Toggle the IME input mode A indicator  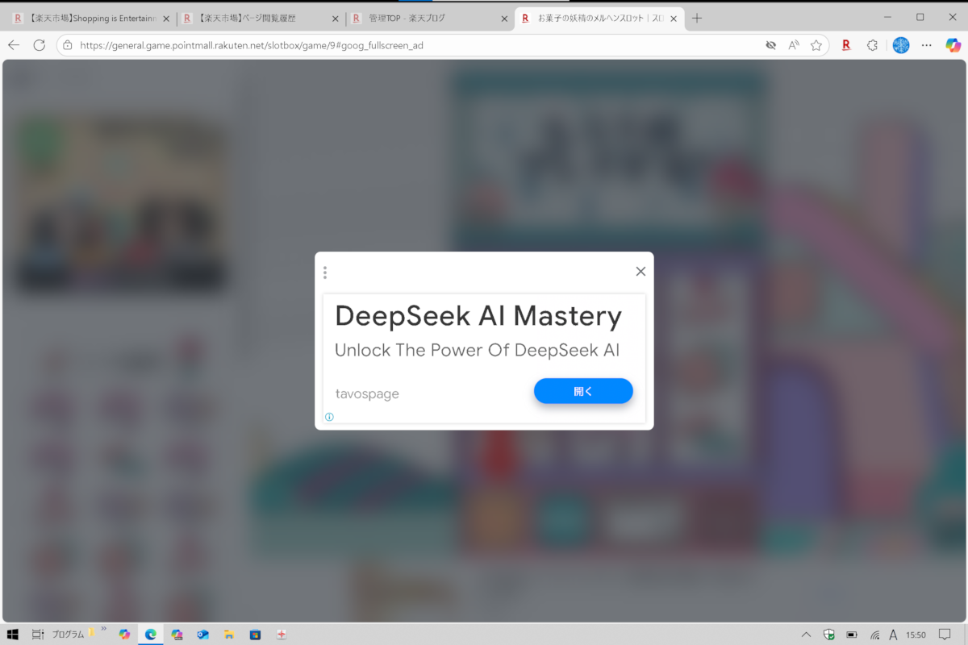coord(893,635)
